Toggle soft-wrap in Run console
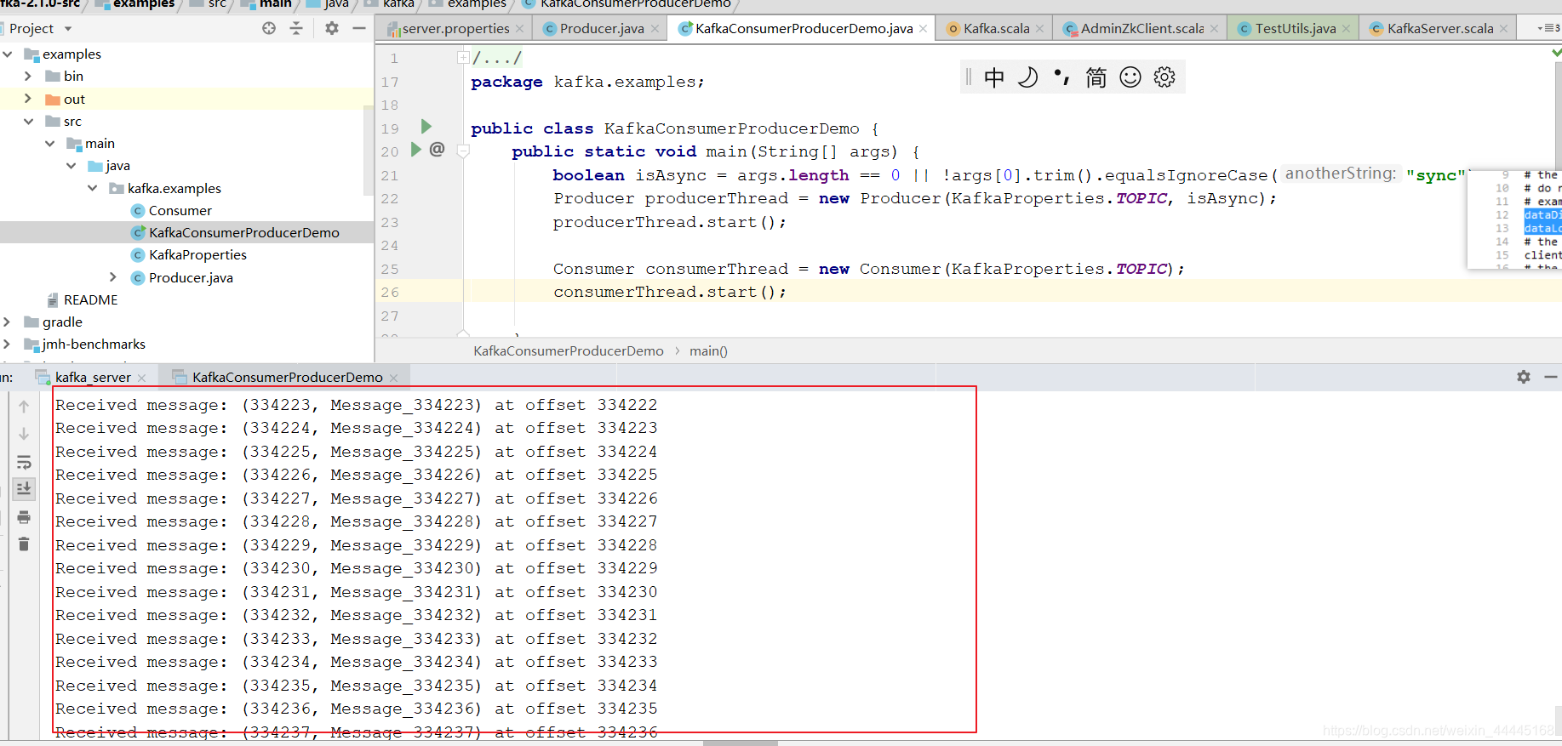 point(24,463)
